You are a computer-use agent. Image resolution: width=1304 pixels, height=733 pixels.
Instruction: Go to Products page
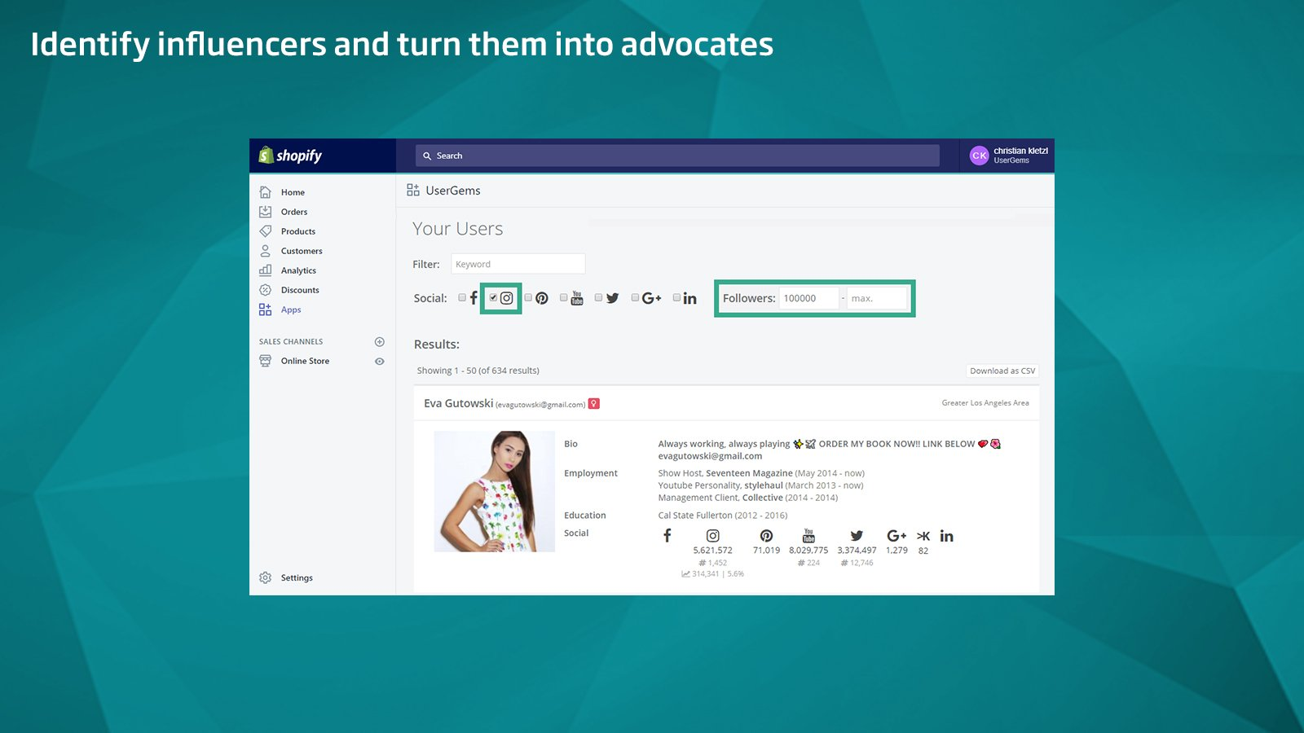coord(298,231)
